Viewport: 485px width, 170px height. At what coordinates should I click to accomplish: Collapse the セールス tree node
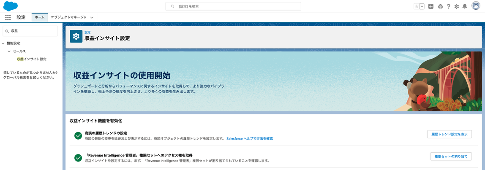(x=9, y=51)
